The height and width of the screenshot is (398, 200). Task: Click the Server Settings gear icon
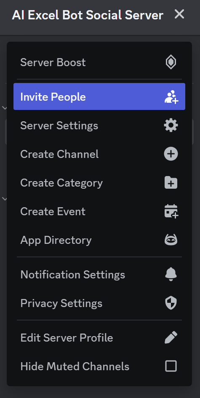point(171,126)
